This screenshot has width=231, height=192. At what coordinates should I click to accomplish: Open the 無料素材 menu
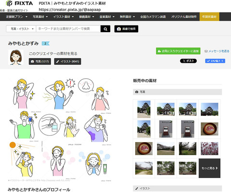[x=127, y=17]
